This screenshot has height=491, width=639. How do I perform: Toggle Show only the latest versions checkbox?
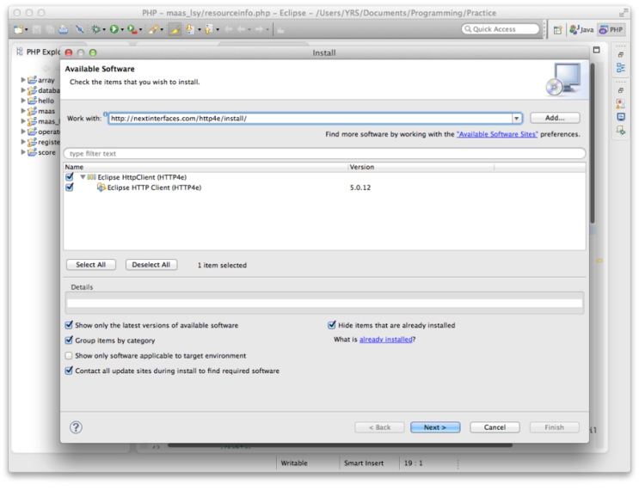point(69,325)
